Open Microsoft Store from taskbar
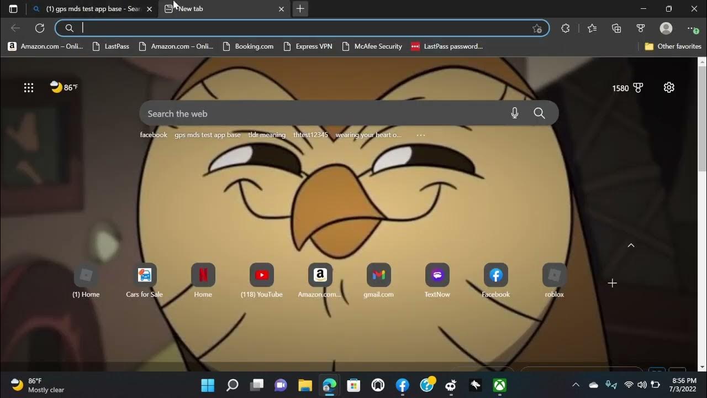 [353, 385]
